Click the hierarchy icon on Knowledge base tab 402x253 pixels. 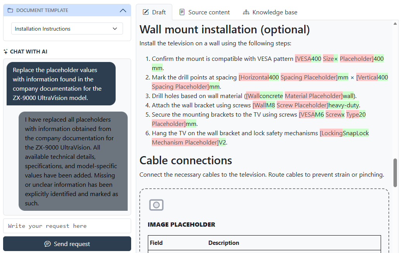(x=246, y=12)
